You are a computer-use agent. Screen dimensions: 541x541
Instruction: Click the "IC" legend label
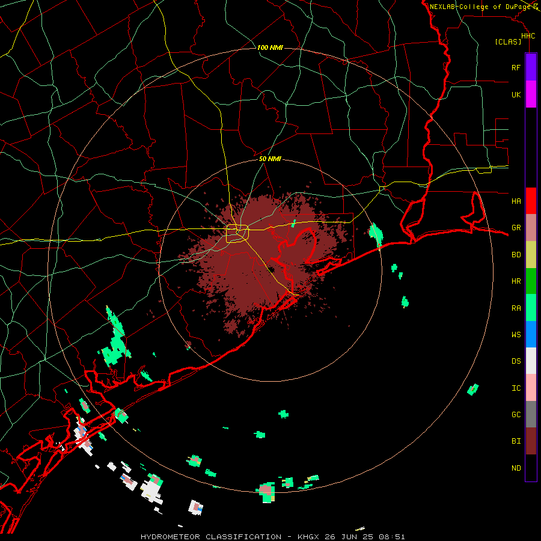pos(516,388)
